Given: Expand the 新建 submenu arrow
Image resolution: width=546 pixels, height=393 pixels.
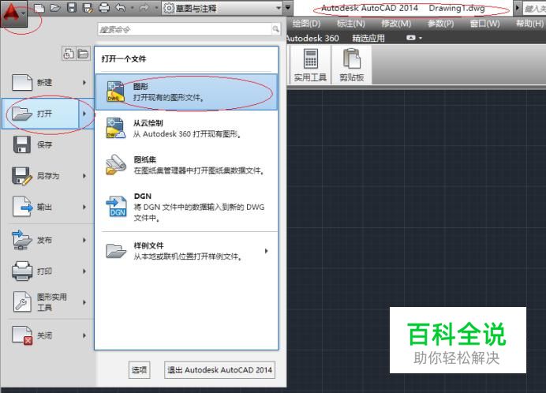Looking at the screenshot, I should pos(84,83).
